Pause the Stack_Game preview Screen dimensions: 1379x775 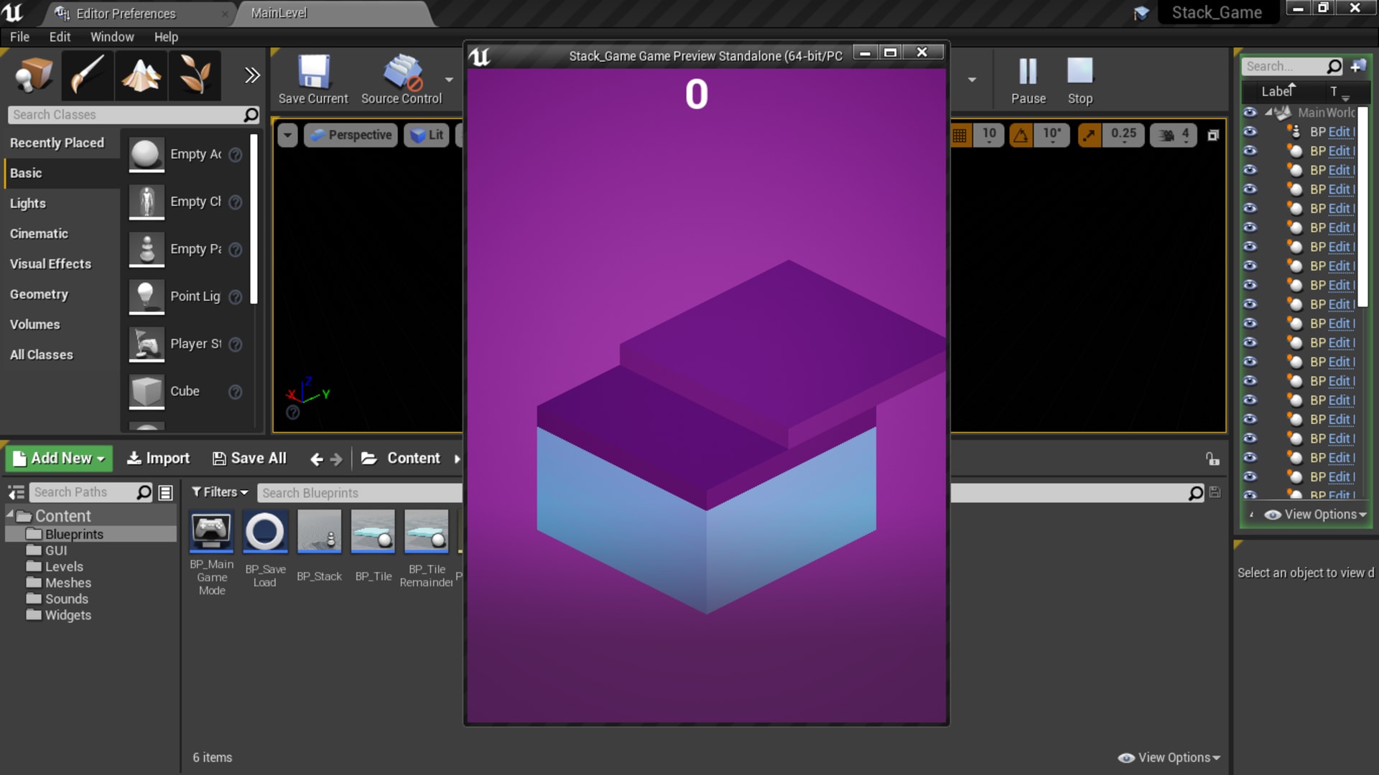point(1028,79)
